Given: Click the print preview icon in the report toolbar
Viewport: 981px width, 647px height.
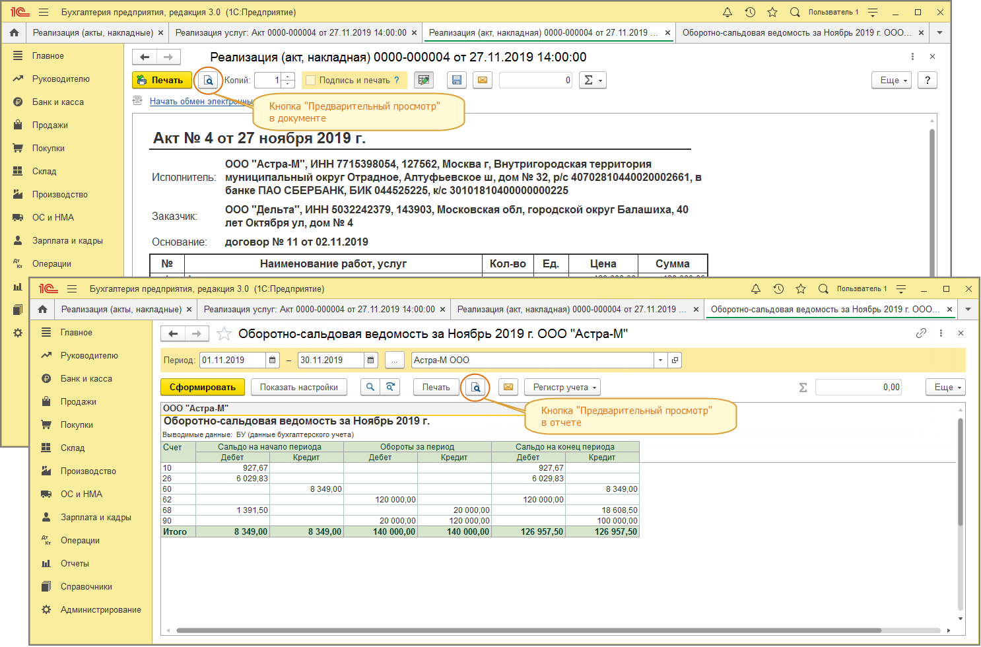Looking at the screenshot, I should (x=475, y=388).
